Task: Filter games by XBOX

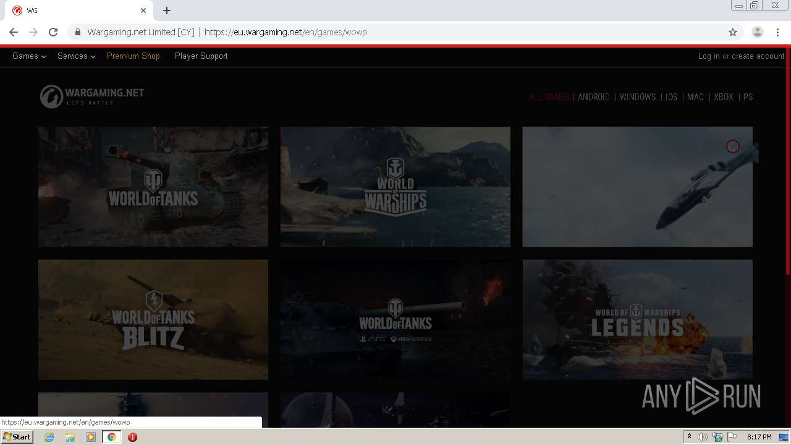Action: click(x=724, y=97)
